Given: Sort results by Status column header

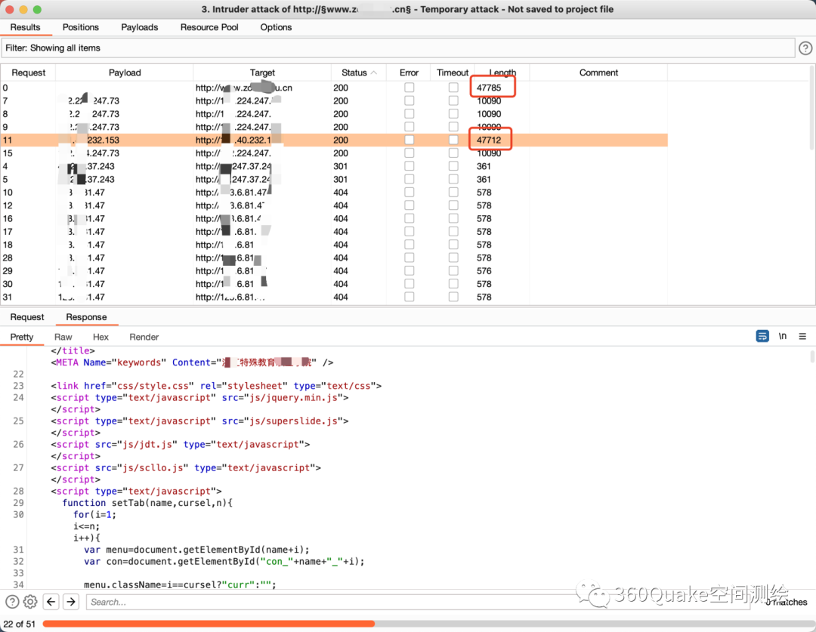Looking at the screenshot, I should coord(359,72).
